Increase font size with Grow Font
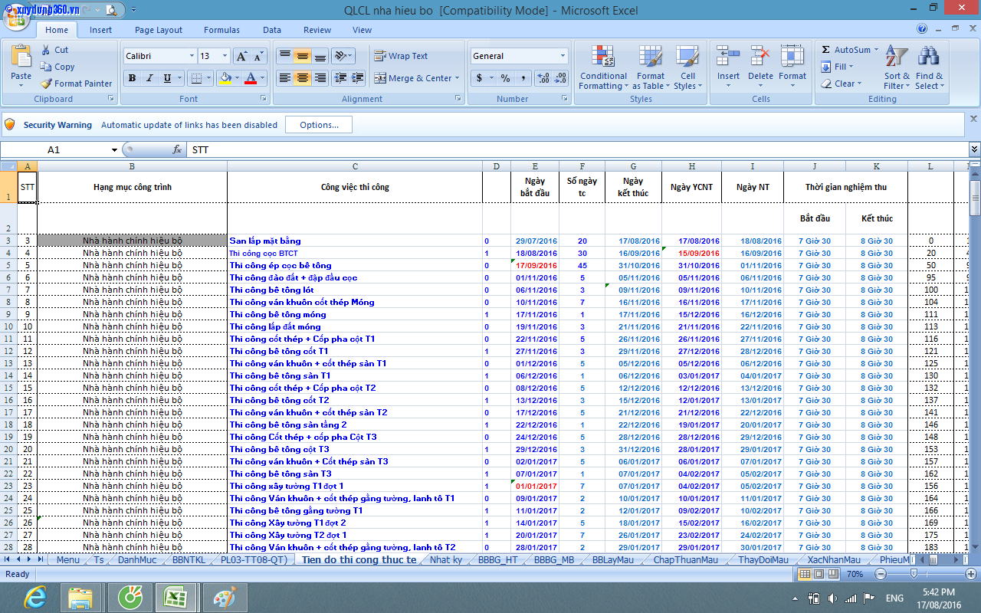The width and height of the screenshot is (981, 613). 241,56
